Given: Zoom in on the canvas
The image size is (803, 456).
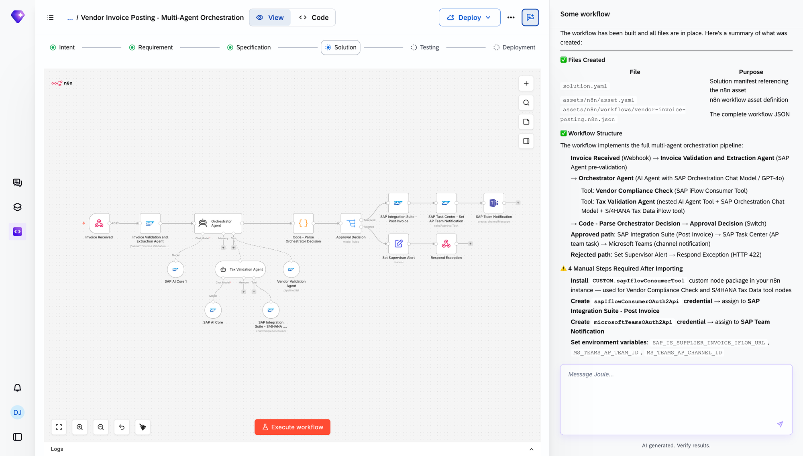Looking at the screenshot, I should [80, 427].
